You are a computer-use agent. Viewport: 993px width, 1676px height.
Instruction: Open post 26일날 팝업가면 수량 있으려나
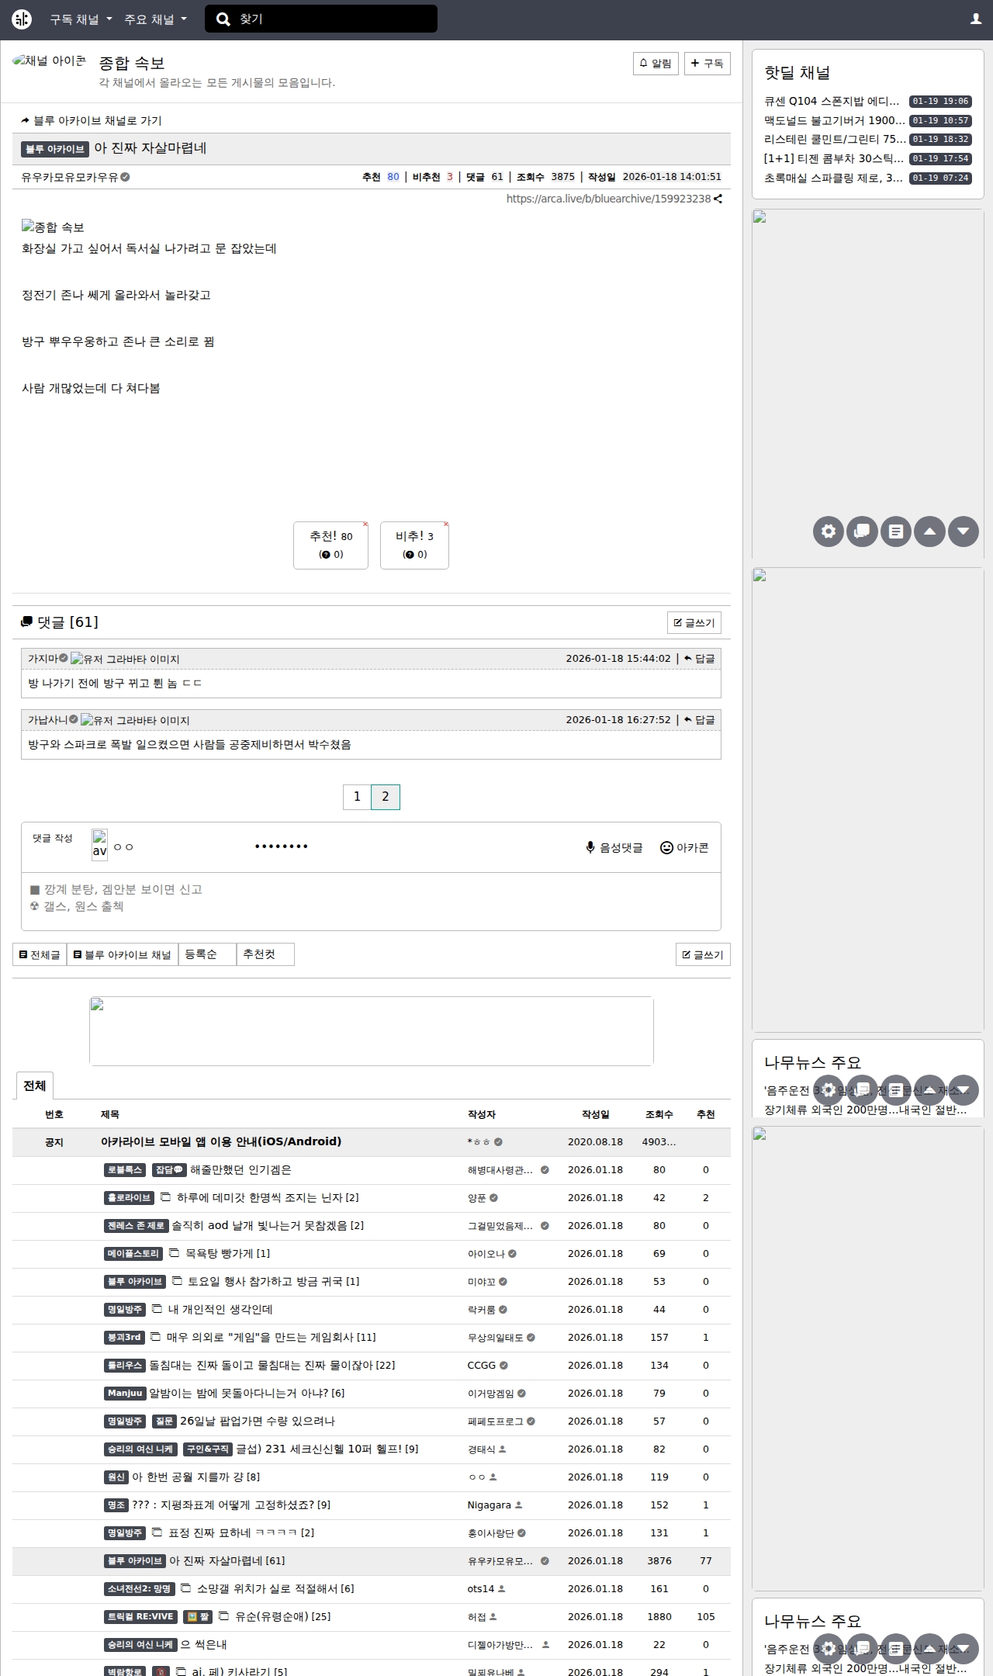(258, 1421)
